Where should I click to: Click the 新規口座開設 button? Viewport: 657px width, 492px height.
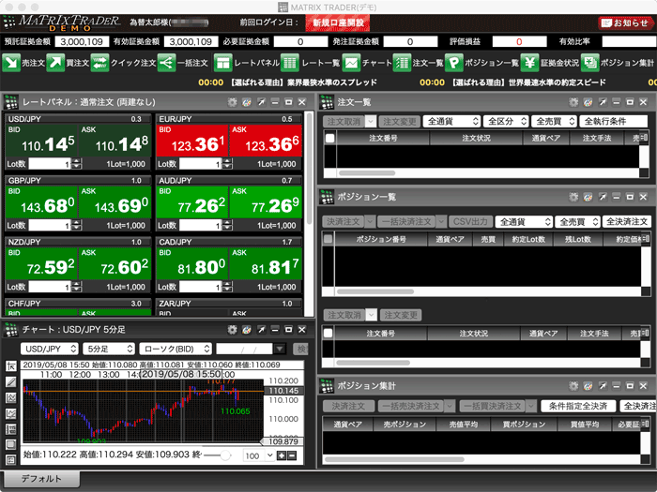coord(342,22)
